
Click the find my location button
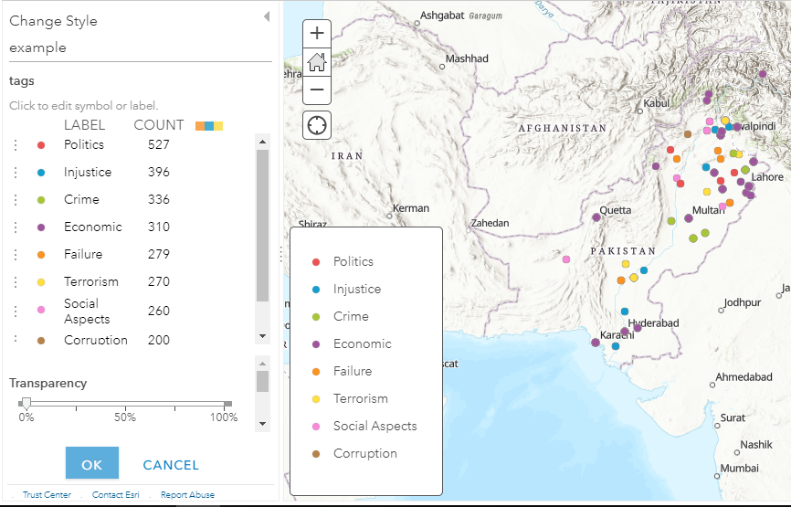tap(317, 125)
